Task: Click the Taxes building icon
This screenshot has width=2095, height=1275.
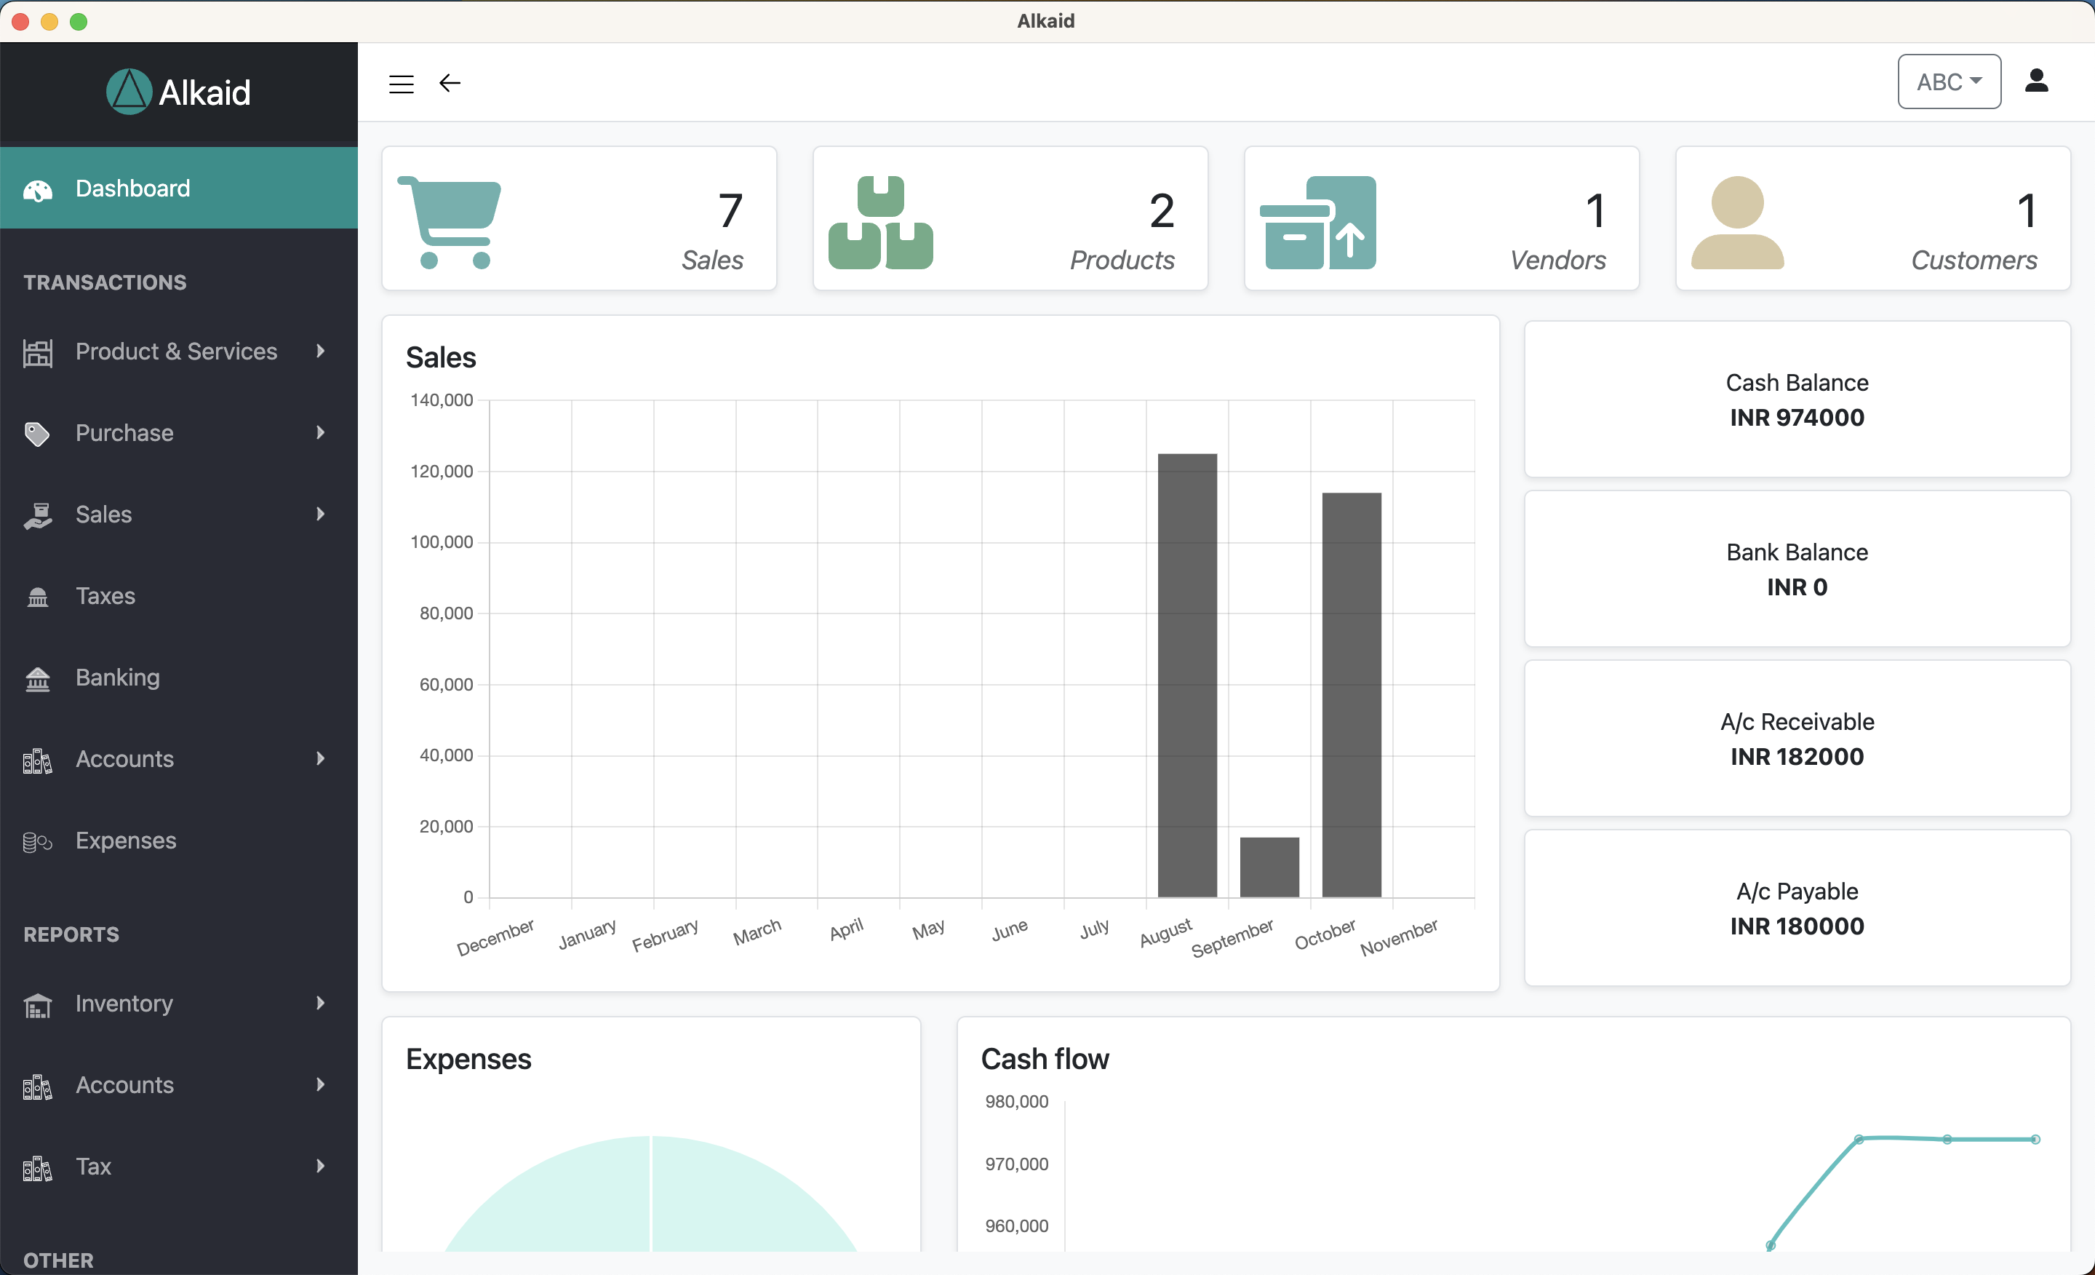Action: pos(37,597)
